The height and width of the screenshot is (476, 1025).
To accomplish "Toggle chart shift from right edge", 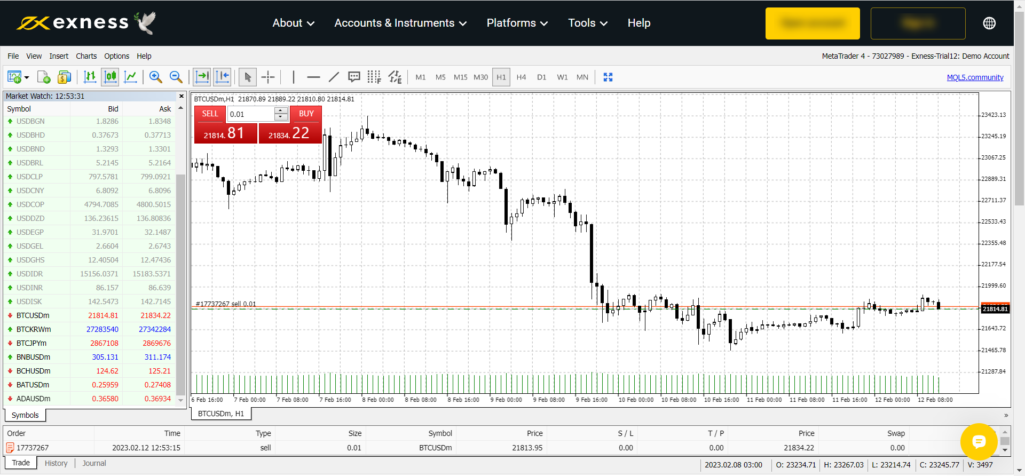I will [222, 77].
